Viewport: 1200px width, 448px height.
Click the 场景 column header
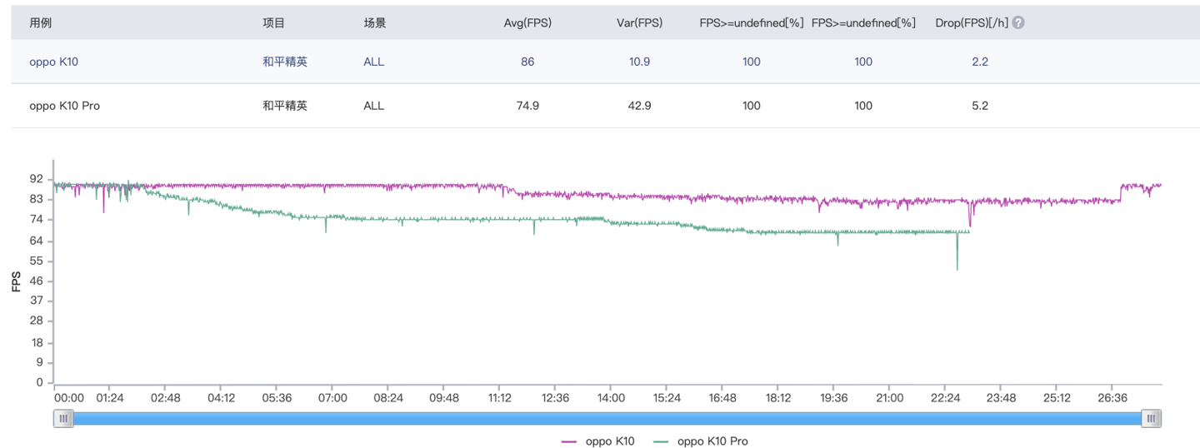(x=375, y=23)
